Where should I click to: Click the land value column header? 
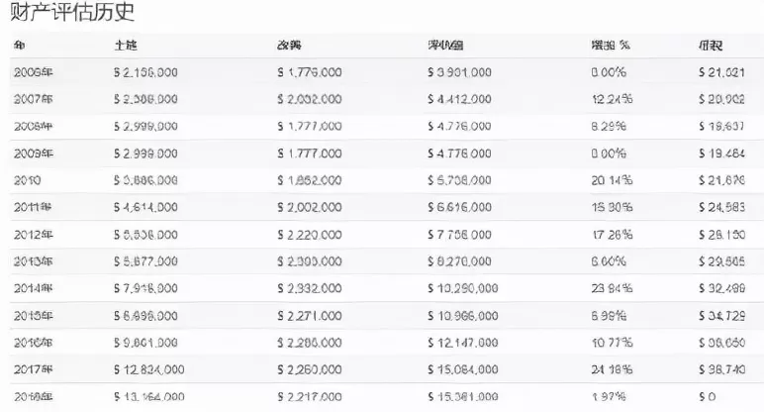pyautogui.click(x=126, y=46)
